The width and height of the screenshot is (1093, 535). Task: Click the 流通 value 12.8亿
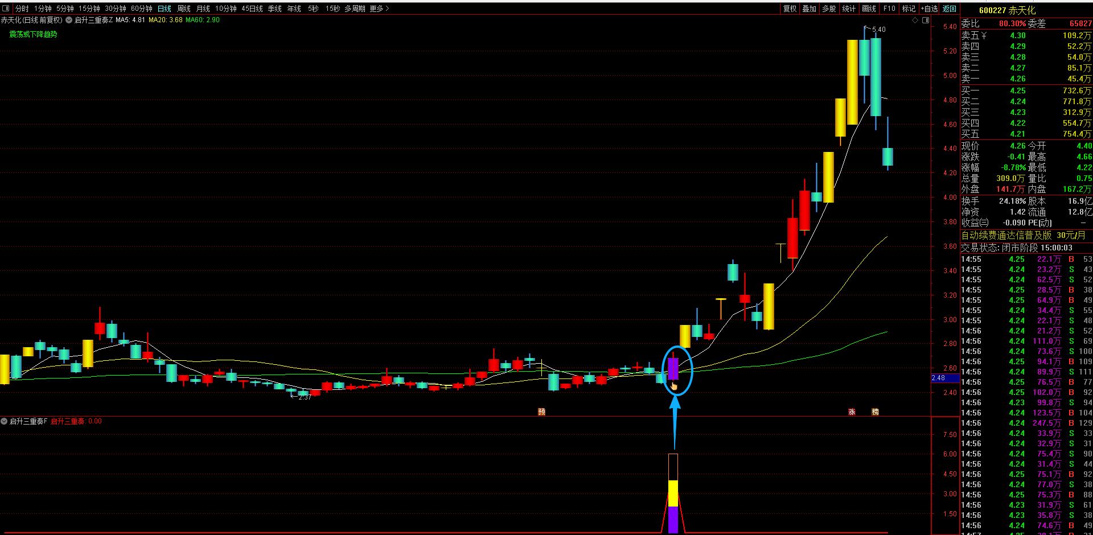[x=1080, y=212]
